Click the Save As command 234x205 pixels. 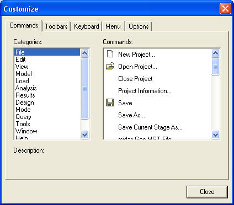(x=131, y=115)
